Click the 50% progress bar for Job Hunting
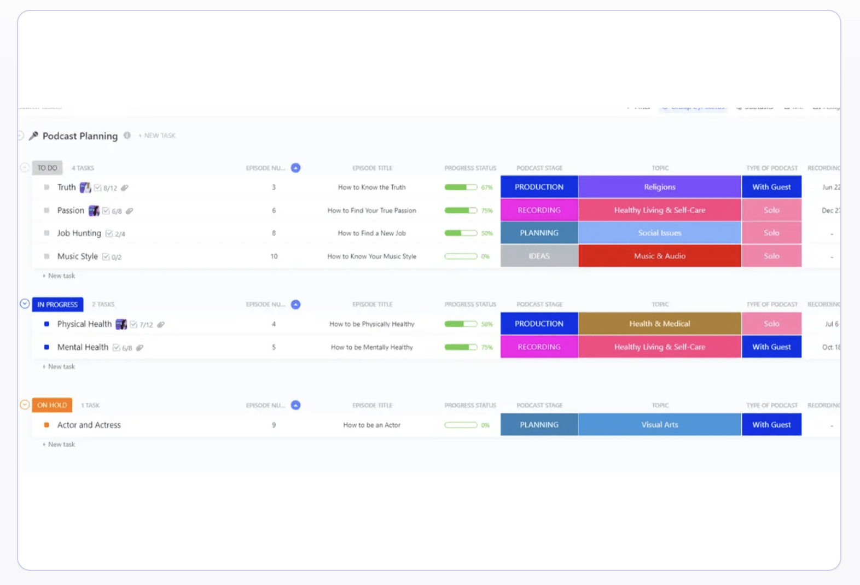This screenshot has width=860, height=585. (x=461, y=233)
